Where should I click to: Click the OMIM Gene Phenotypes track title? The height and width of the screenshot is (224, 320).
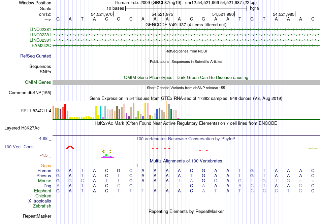(x=186, y=77)
